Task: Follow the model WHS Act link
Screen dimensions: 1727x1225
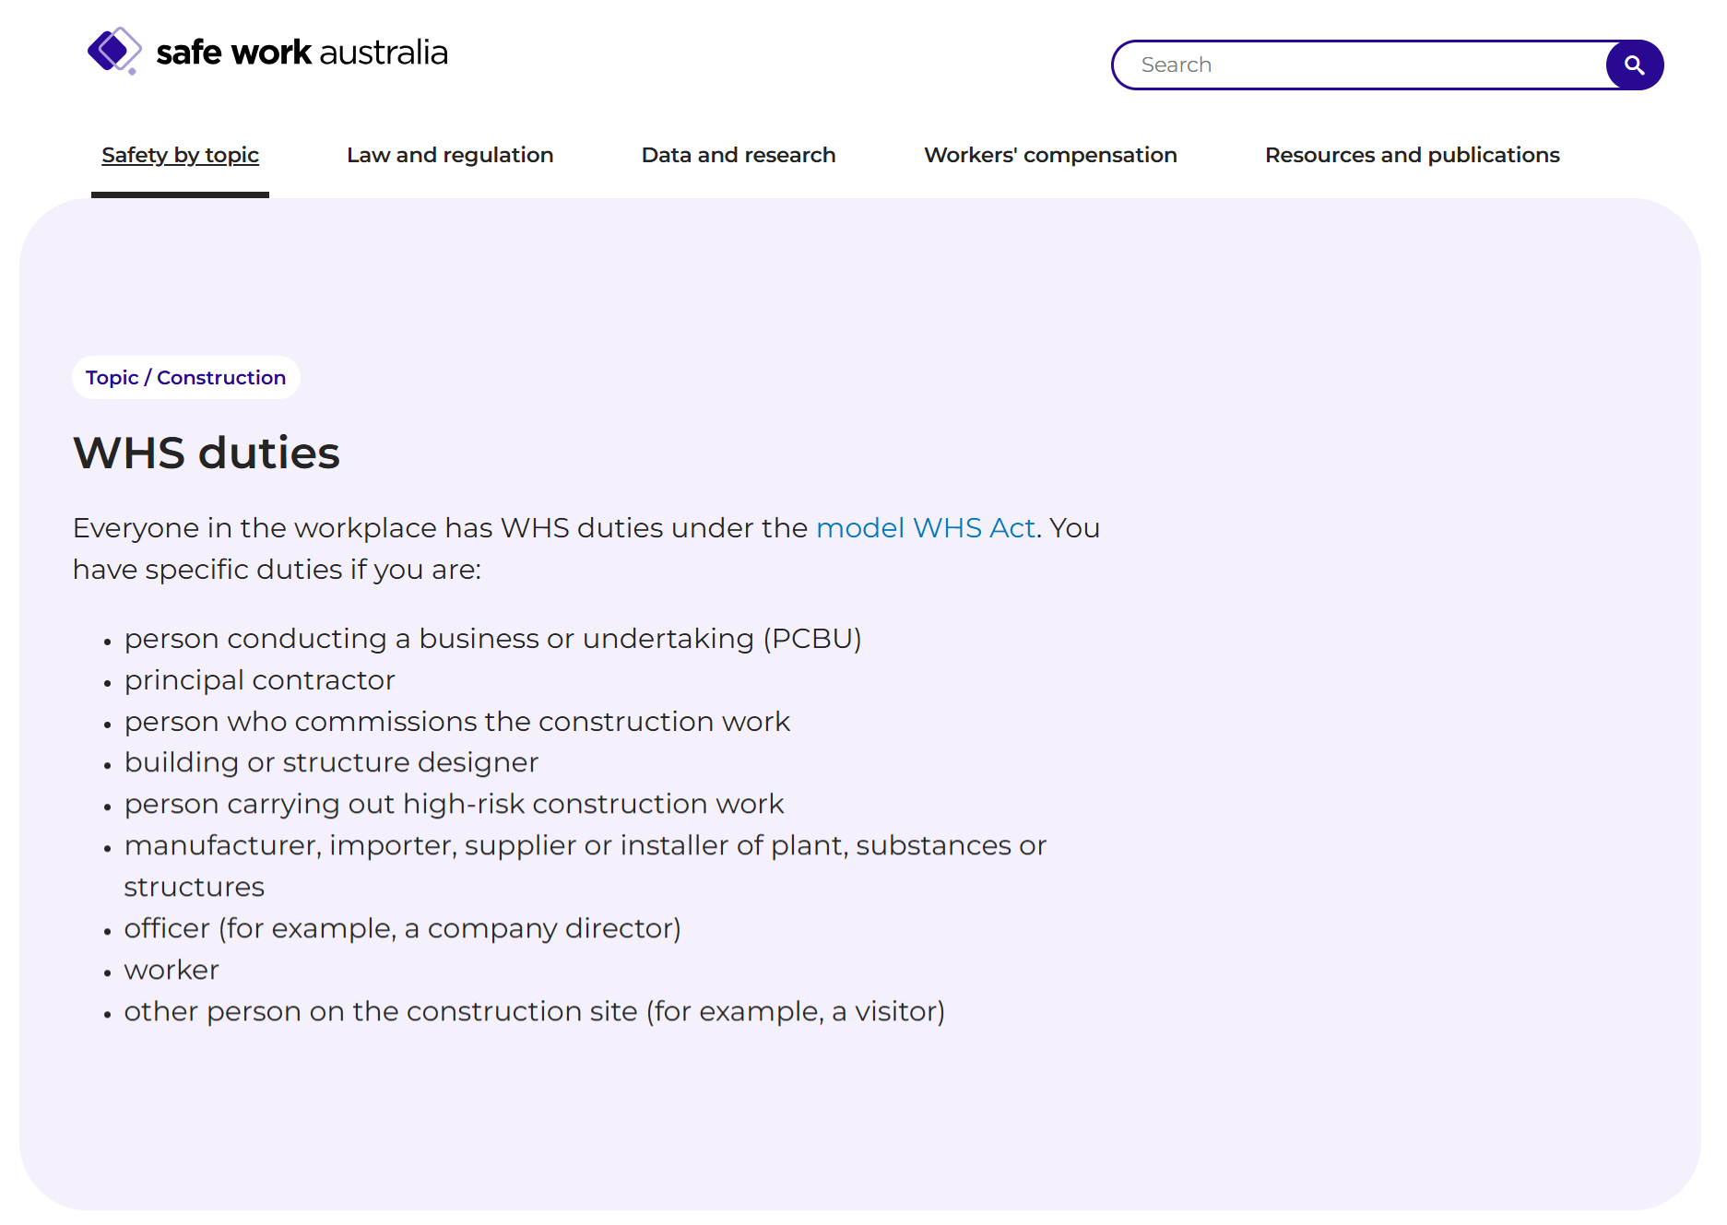Action: (x=926, y=528)
